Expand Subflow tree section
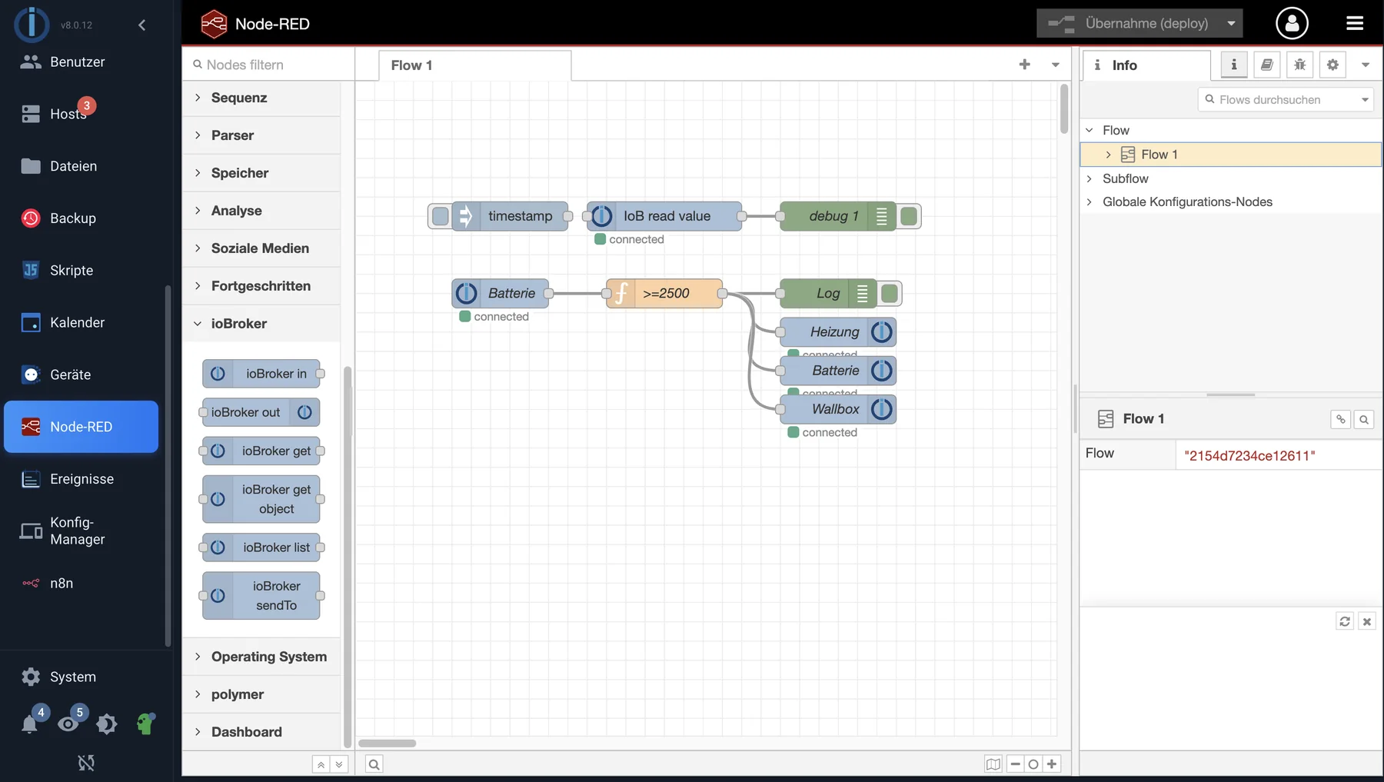1384x782 pixels. tap(1090, 178)
